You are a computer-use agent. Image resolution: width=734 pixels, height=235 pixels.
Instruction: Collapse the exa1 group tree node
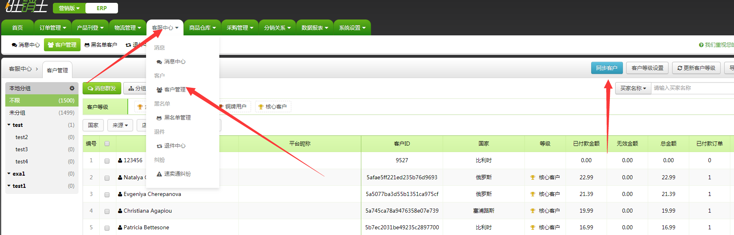point(9,174)
